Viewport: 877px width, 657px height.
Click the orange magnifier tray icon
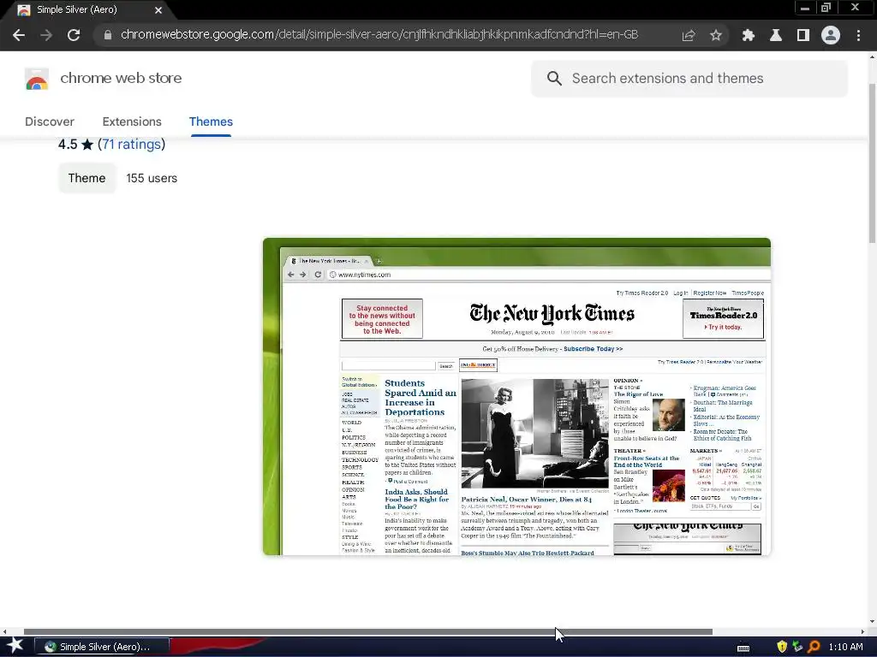point(814,647)
